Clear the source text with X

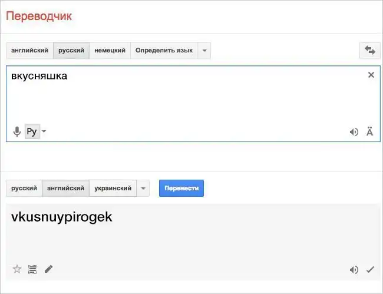pos(371,75)
